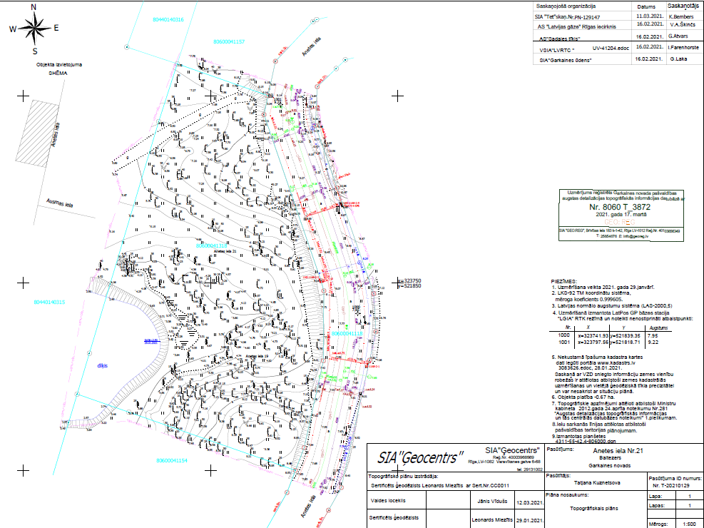Select cadastral number 80600041154 label
704x528 pixels.
coord(171,461)
